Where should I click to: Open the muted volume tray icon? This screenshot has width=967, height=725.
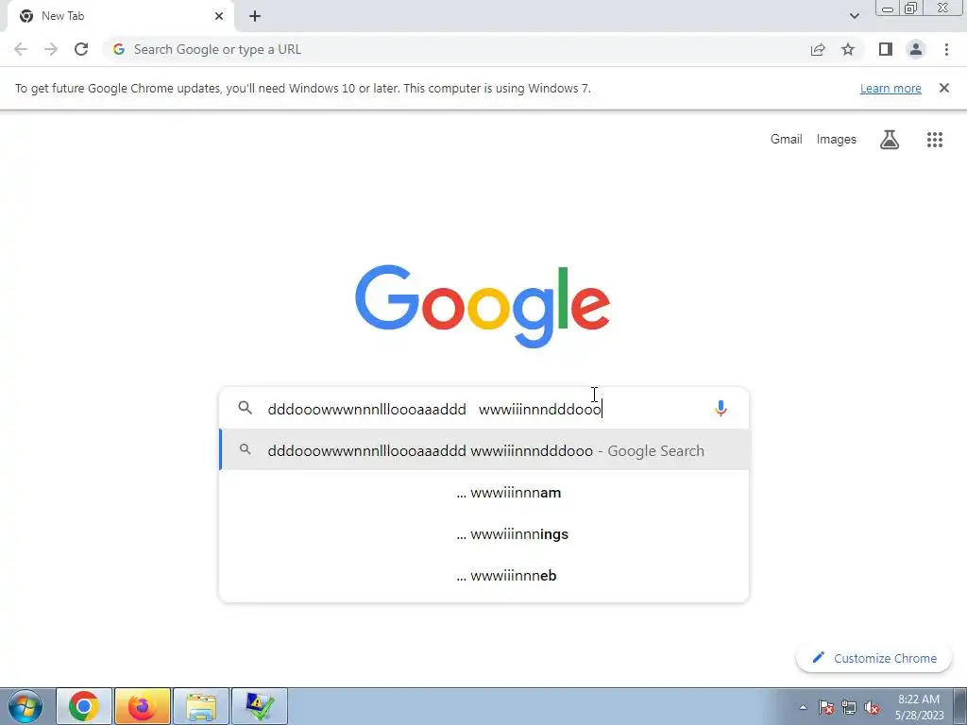[872, 707]
